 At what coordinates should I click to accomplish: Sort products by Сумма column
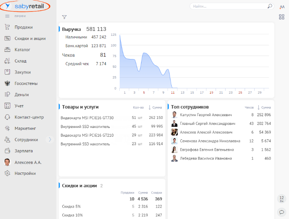155,107
